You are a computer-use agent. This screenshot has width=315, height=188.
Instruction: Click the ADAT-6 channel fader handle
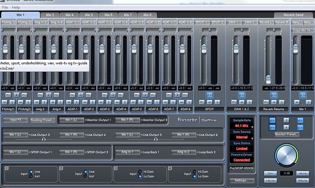[x=150, y=49]
